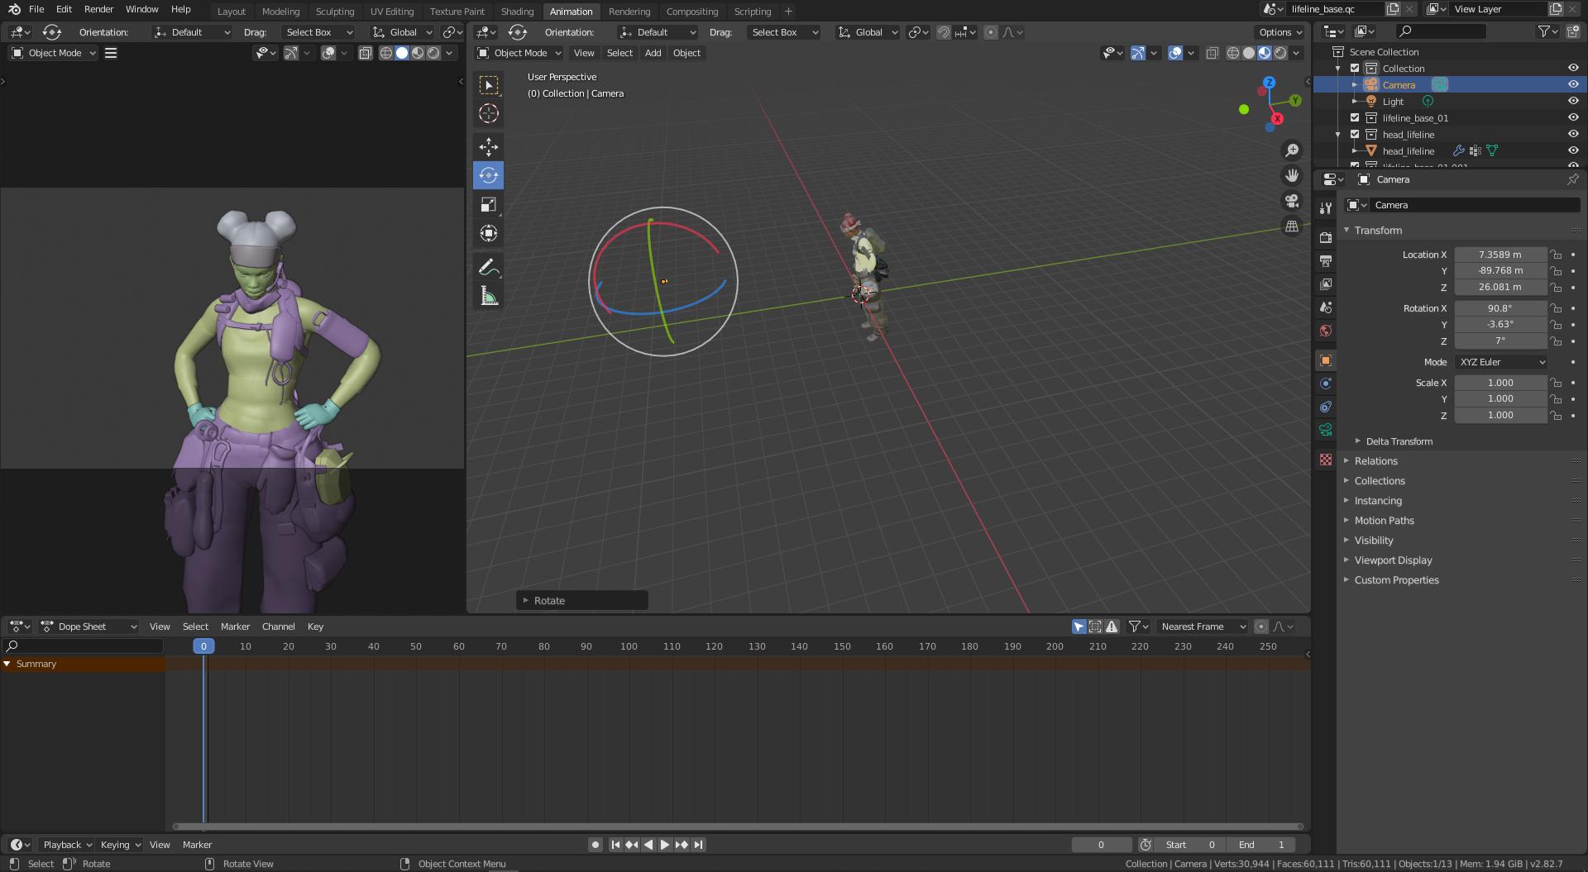Image resolution: width=1588 pixels, height=872 pixels.
Task: Toggle visibility of head_lifeline object
Action: [1572, 150]
